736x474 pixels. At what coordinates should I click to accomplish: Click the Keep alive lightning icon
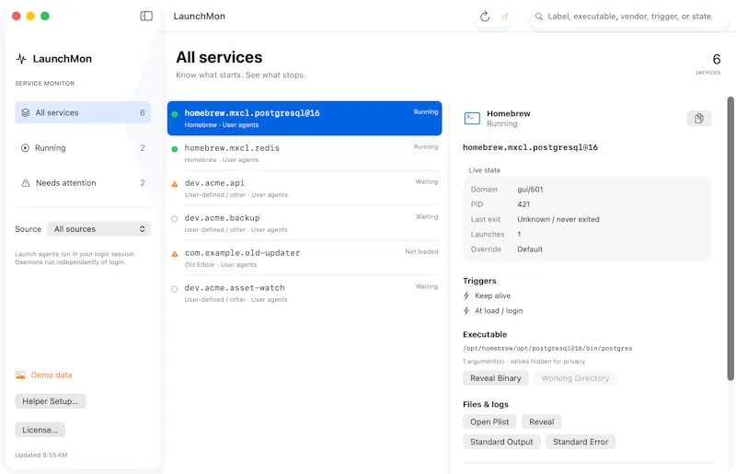coord(466,296)
